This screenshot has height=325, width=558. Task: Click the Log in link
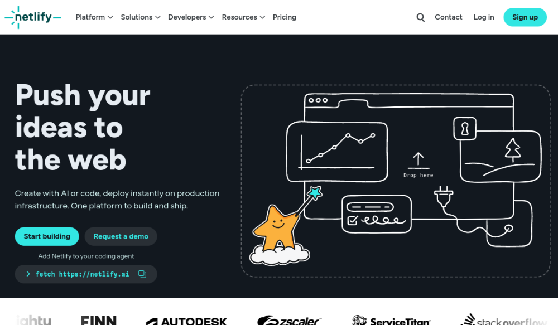point(484,17)
